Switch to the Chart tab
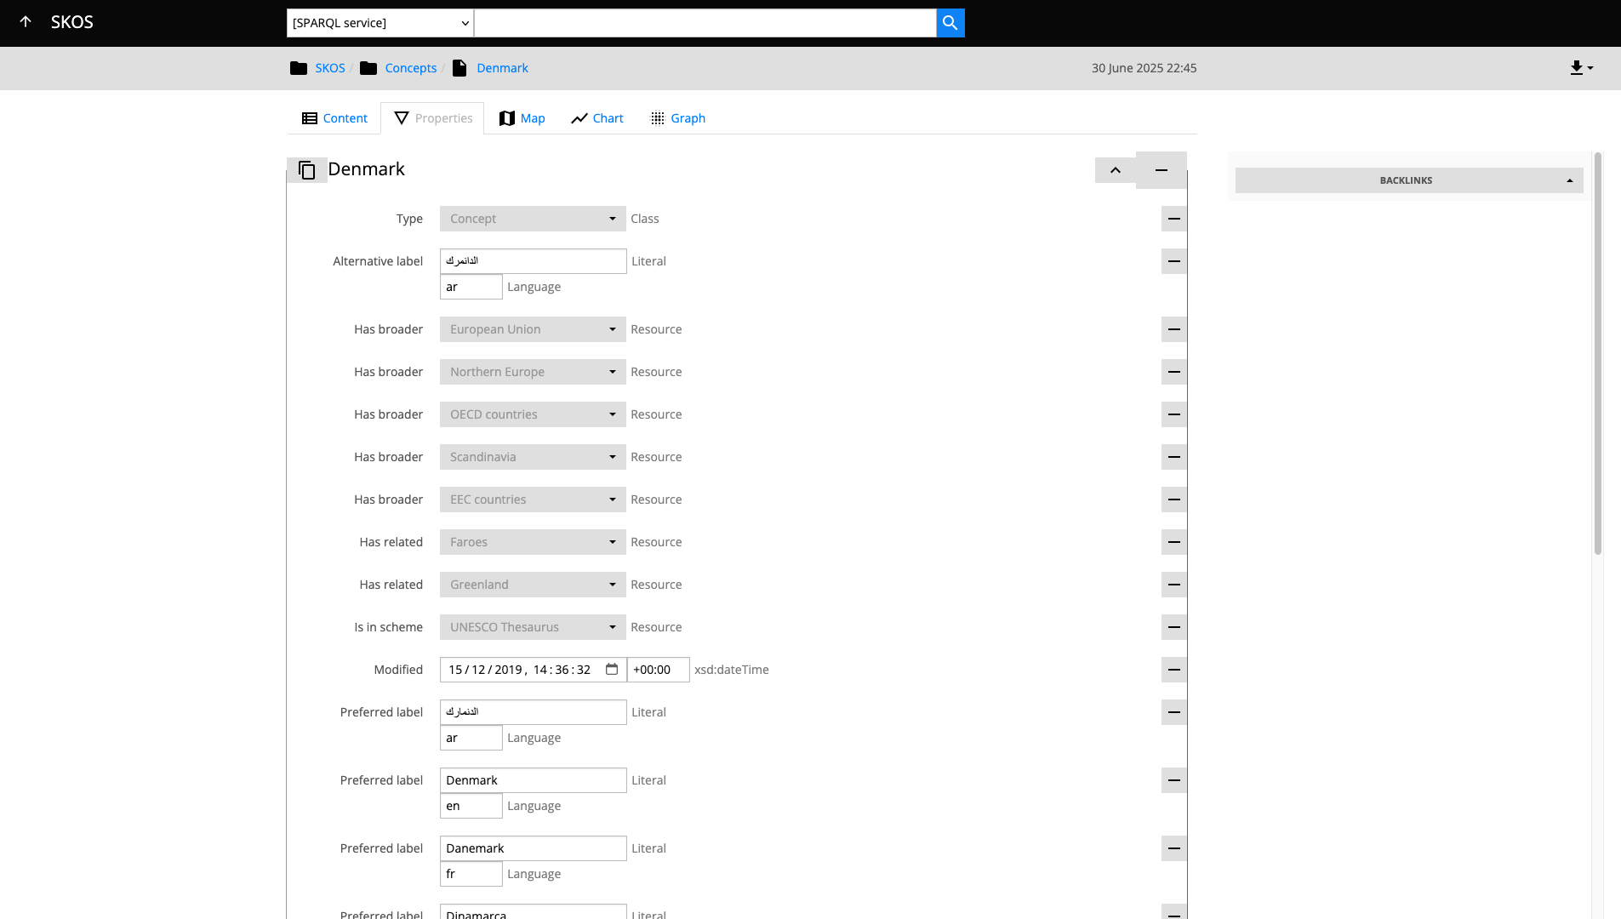The image size is (1621, 919). click(597, 118)
